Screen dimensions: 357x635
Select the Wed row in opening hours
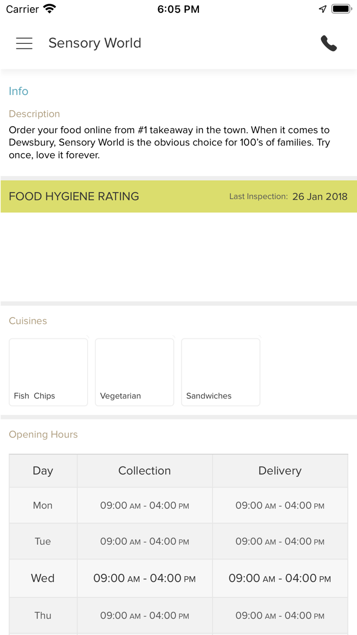click(43, 578)
